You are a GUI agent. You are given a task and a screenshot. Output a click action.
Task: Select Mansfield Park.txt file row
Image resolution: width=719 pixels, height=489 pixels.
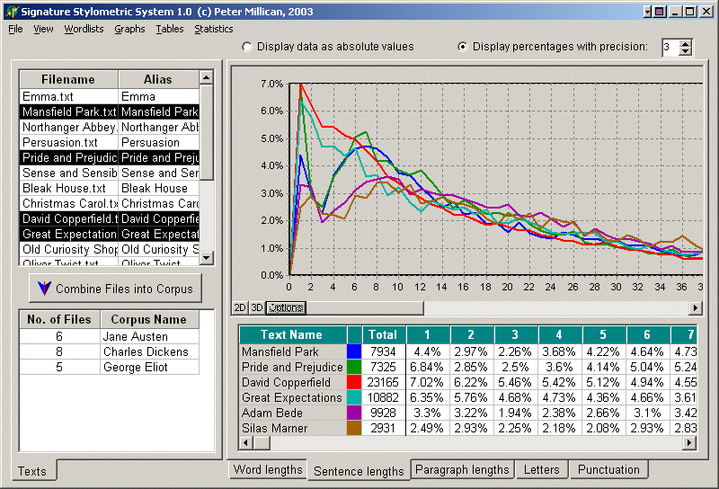tap(110, 111)
